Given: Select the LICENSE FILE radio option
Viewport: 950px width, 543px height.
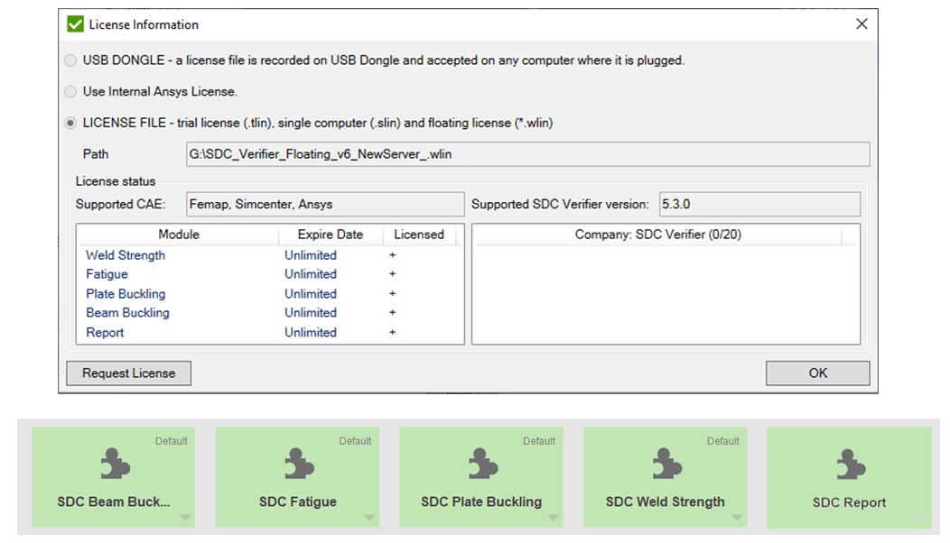Looking at the screenshot, I should [70, 123].
